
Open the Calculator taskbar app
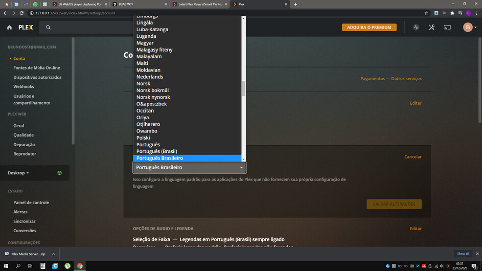43,266
